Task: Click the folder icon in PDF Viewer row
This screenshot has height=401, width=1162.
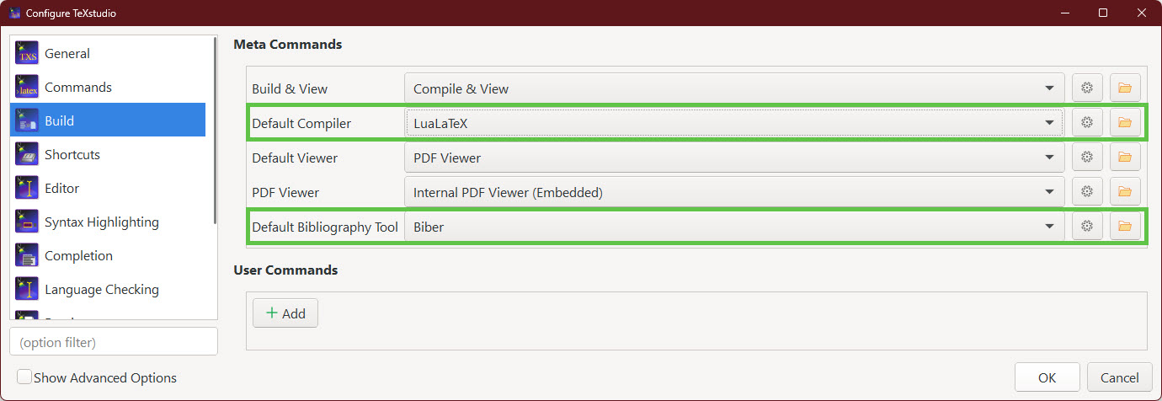Action: [1124, 192]
